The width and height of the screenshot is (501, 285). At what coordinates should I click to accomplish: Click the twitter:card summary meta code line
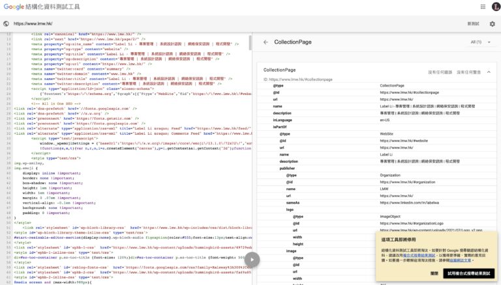81,69
